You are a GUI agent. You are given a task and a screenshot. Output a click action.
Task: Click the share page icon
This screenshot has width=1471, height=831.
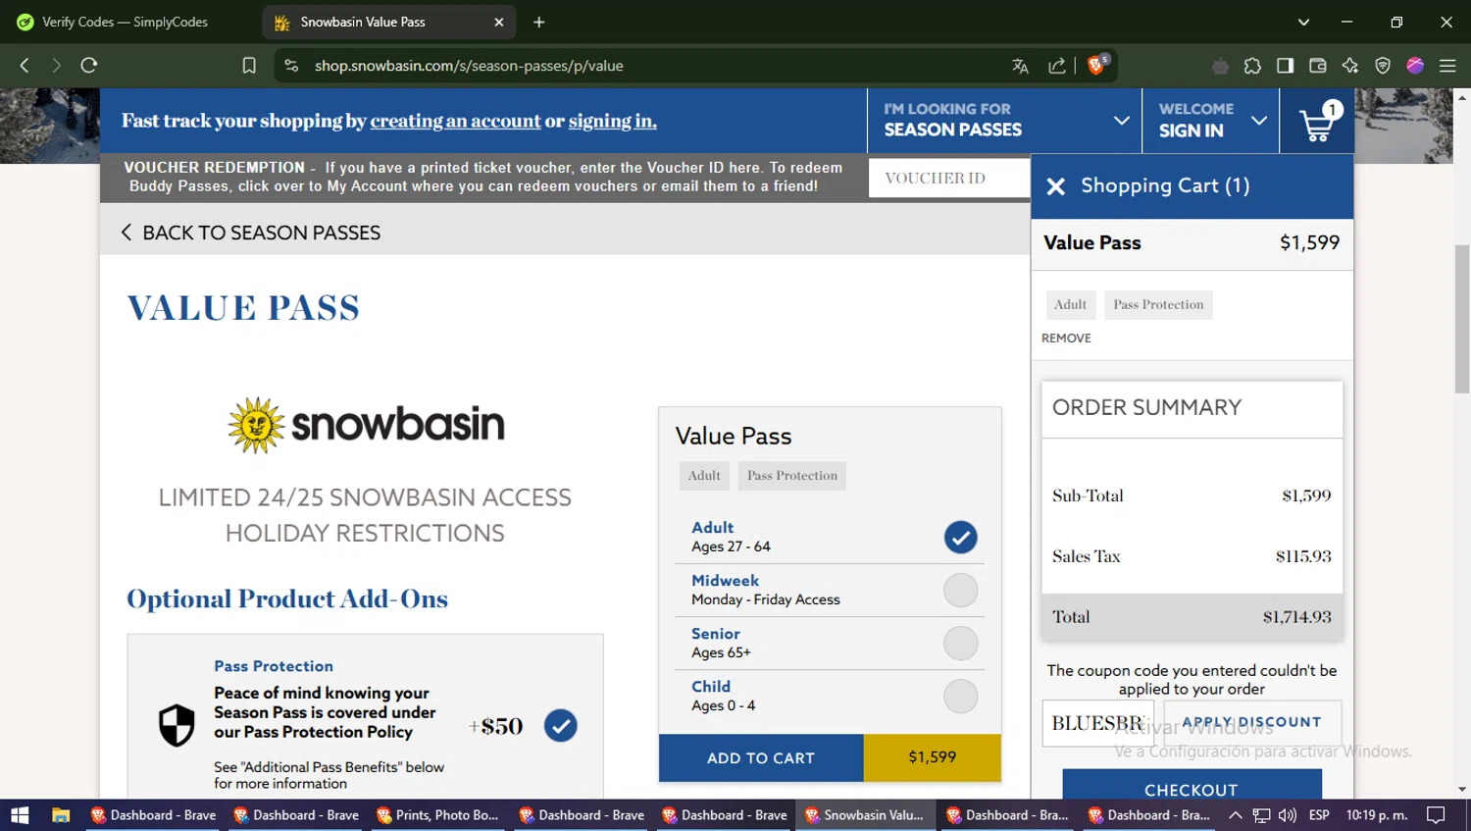(x=1056, y=66)
